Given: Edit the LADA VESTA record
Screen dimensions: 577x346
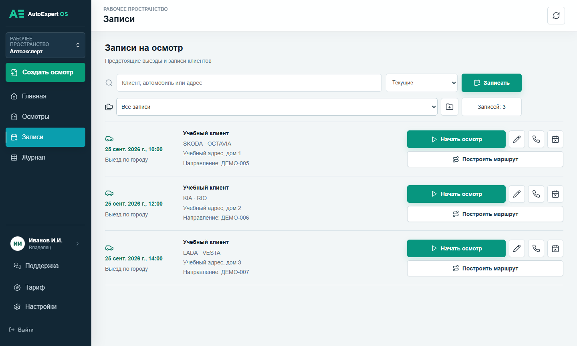Looking at the screenshot, I should pos(517,248).
